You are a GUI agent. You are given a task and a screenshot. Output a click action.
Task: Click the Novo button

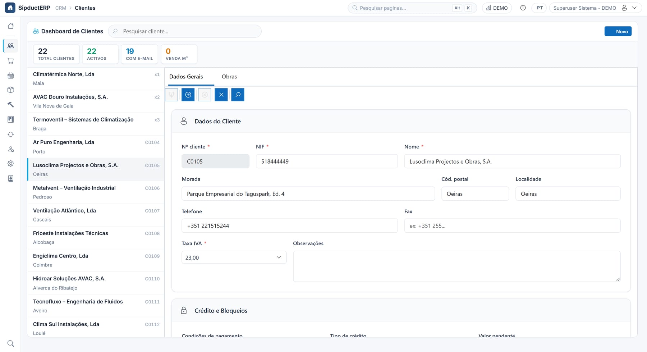[x=618, y=31]
